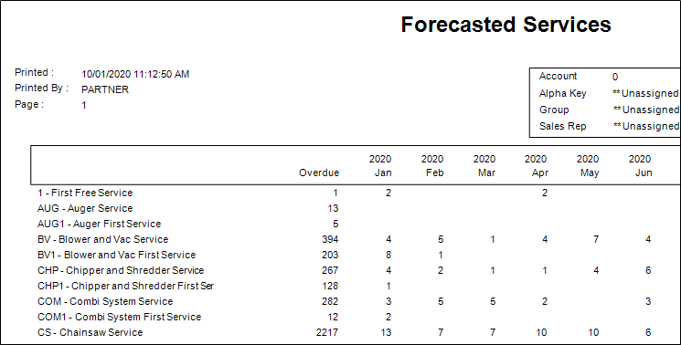Click Overdue value 282 for Combi System
The image size is (681, 345).
click(x=330, y=301)
